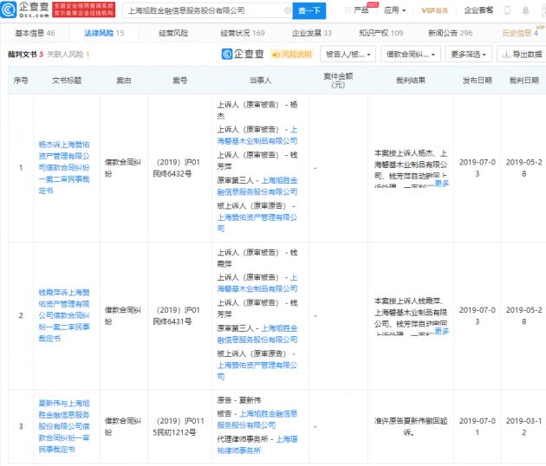This screenshot has width=546, height=466.
Task: Open document 钱霞萍诉上海赞佑 ruling link
Action: coord(64,315)
